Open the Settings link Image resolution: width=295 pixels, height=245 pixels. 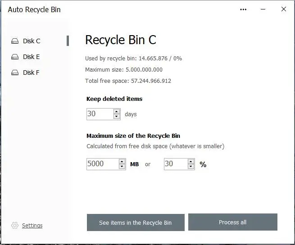[32, 226]
